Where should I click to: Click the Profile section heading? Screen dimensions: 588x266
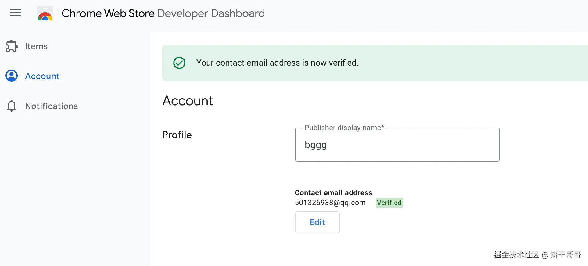coord(177,135)
